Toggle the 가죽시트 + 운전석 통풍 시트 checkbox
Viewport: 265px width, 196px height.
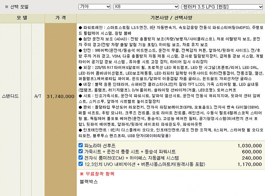click(81, 151)
